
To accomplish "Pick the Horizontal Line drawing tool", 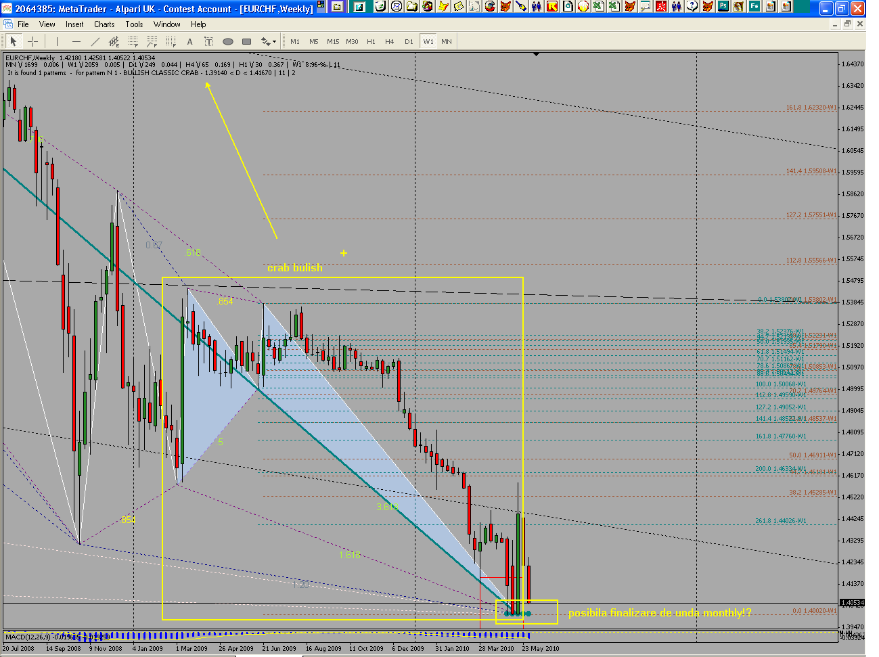I will (x=76, y=41).
